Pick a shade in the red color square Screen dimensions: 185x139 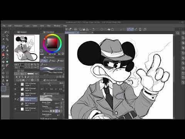click(x=52, y=43)
